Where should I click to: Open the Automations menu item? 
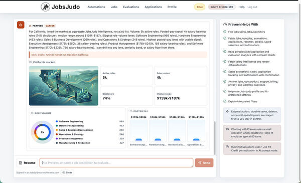point(96,7)
